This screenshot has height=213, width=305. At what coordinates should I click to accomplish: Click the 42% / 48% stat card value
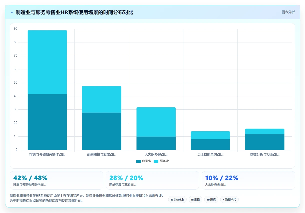click(30, 178)
